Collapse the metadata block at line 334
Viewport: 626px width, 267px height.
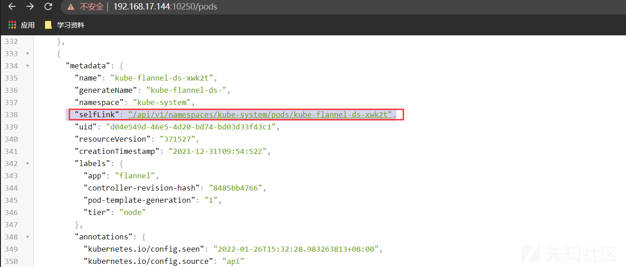click(x=28, y=66)
